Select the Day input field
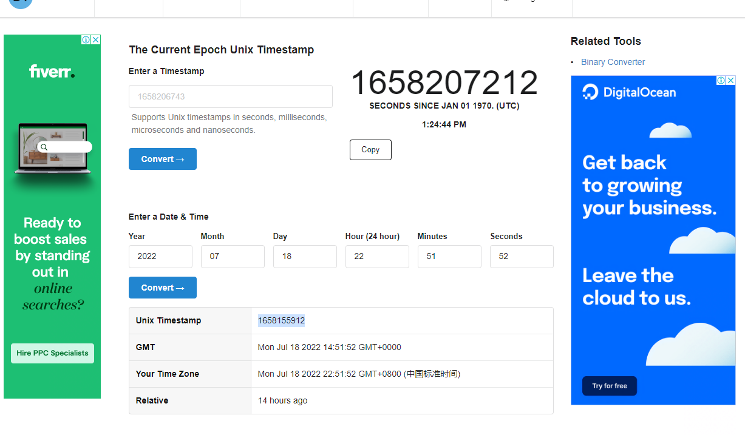Screen dimensions: 745x435 [305, 256]
